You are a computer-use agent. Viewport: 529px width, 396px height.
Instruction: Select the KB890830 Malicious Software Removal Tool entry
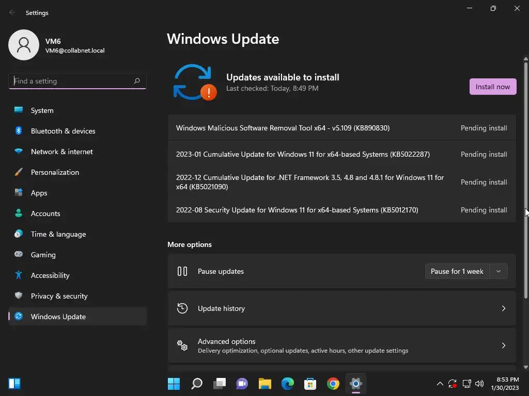coord(342,128)
